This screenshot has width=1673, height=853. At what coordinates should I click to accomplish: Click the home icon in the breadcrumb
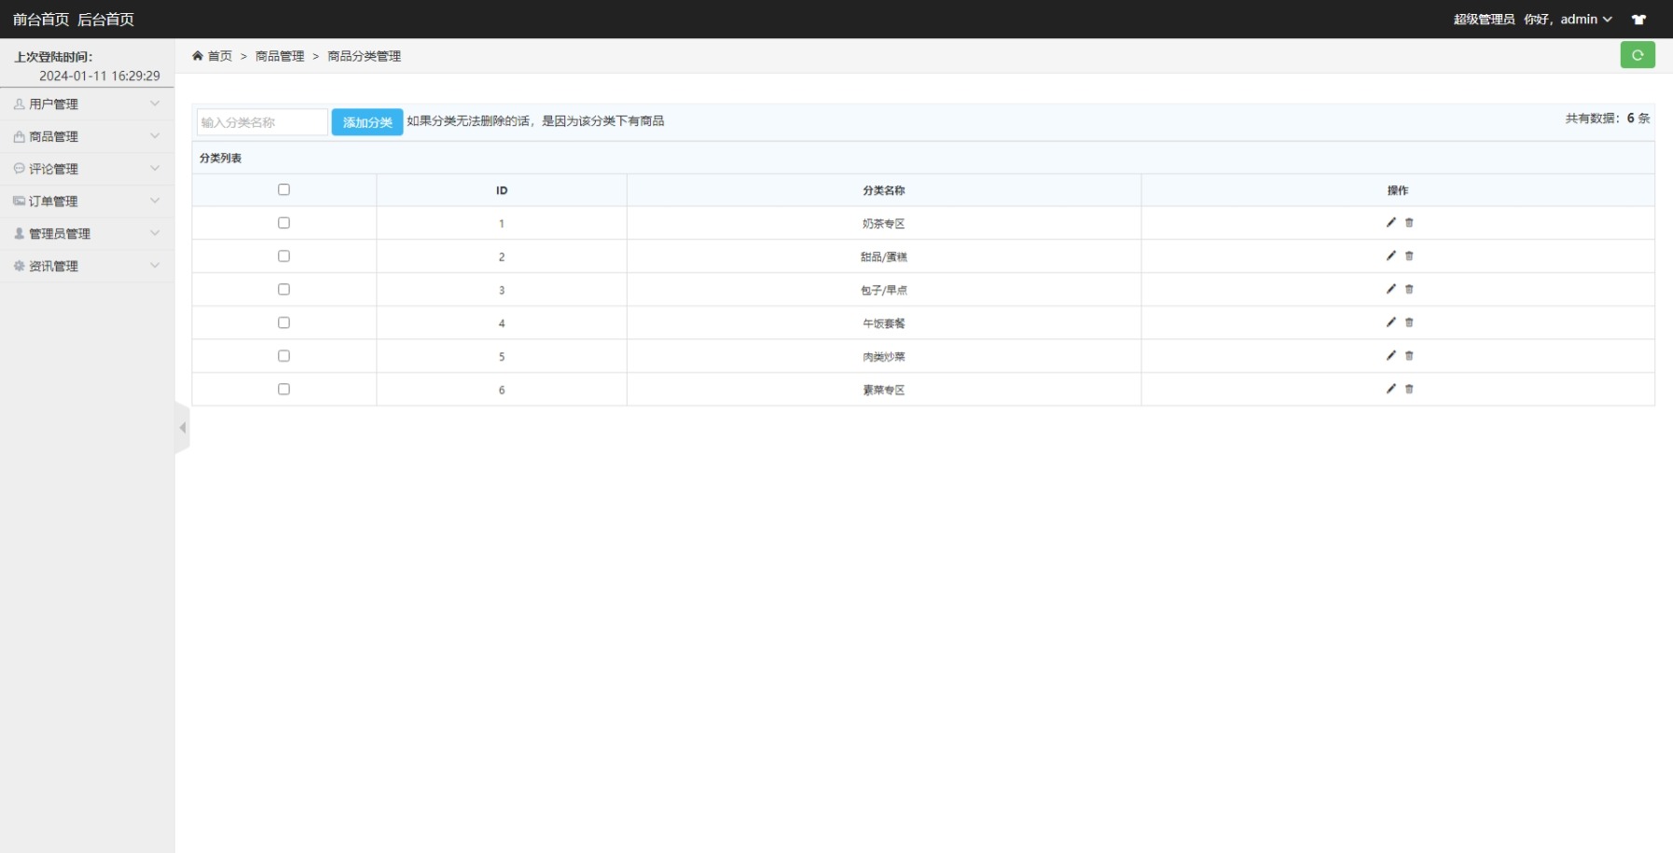[198, 56]
